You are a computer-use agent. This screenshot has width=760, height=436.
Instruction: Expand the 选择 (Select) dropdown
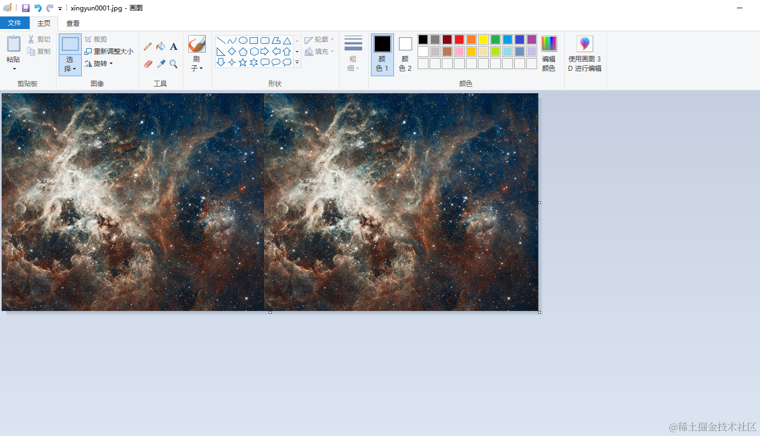[x=70, y=65]
